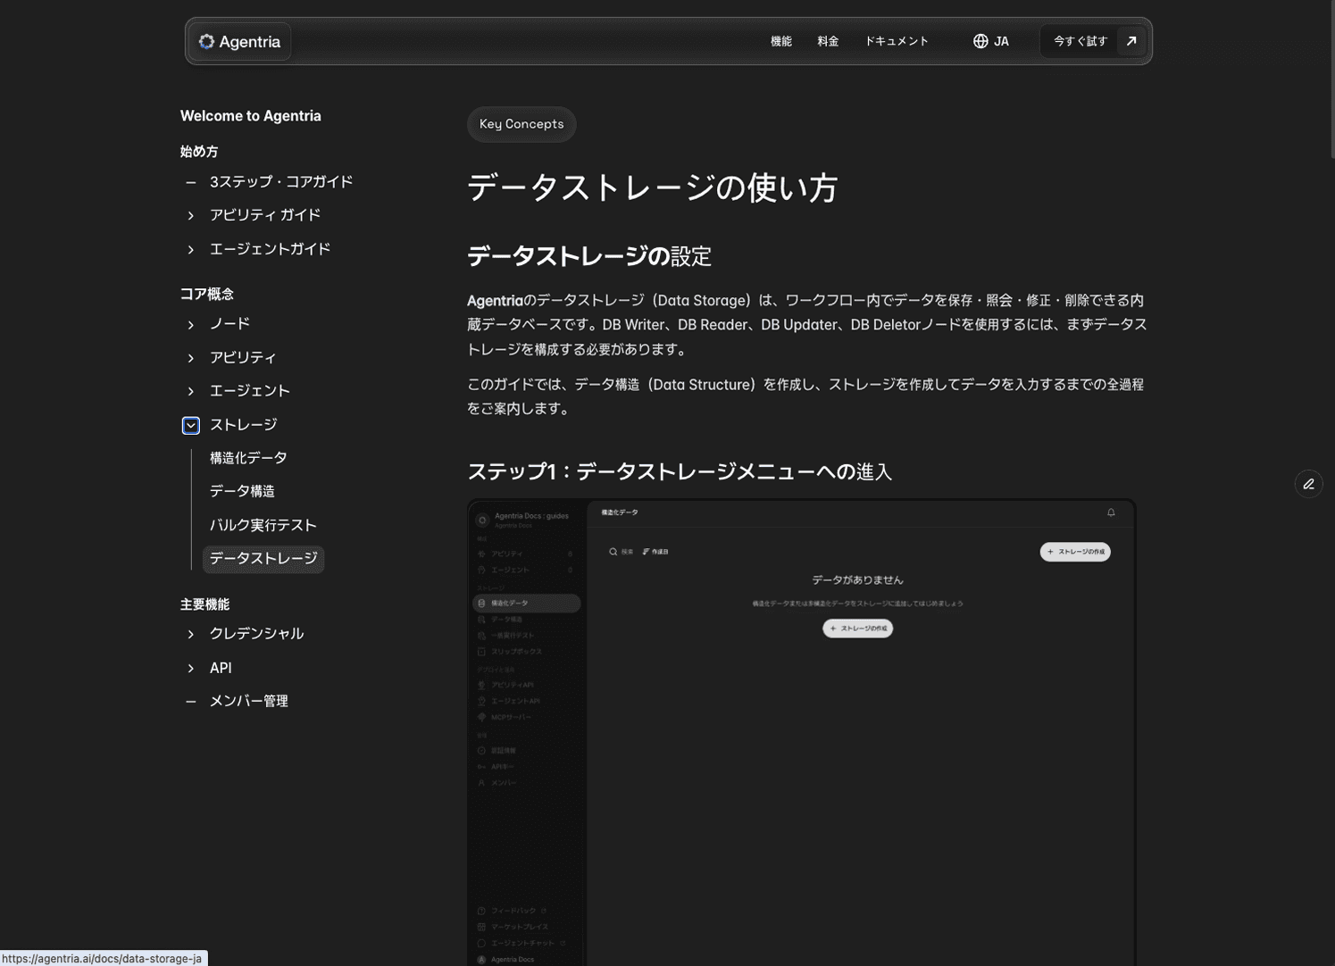The height and width of the screenshot is (966, 1335).
Task: Expand the クレデンシャル chevron
Action: pos(190,635)
